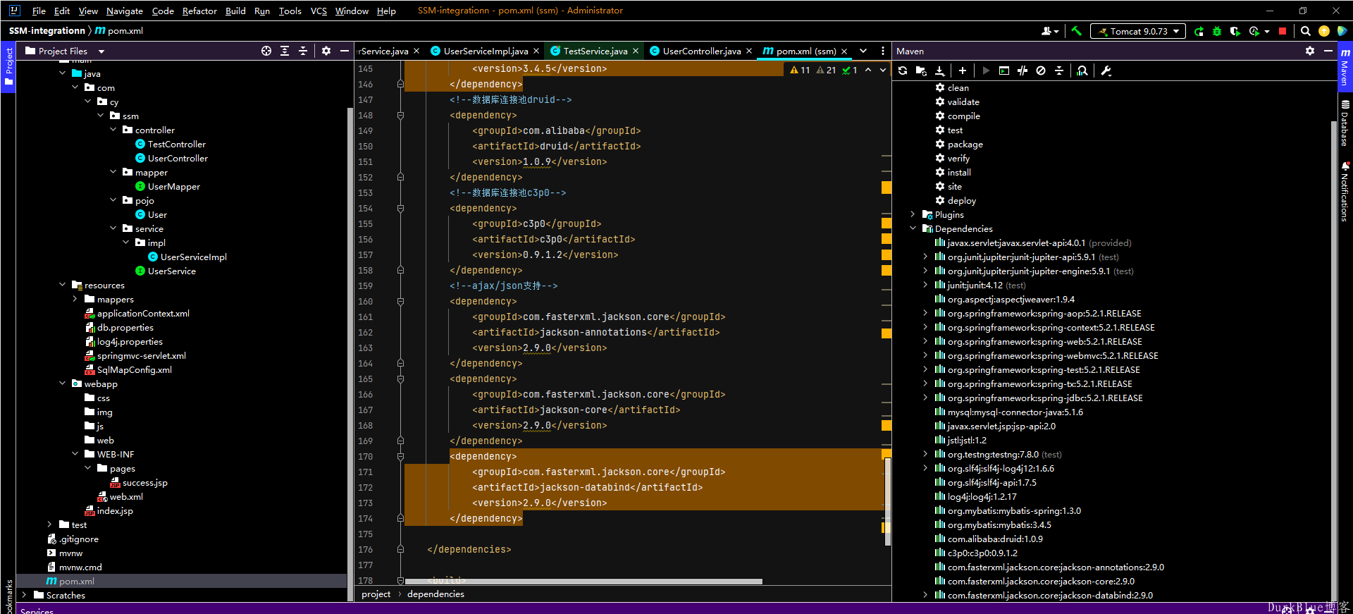The image size is (1353, 614).
Task: Click Run with Coverage shield icon
Action: (1235, 31)
